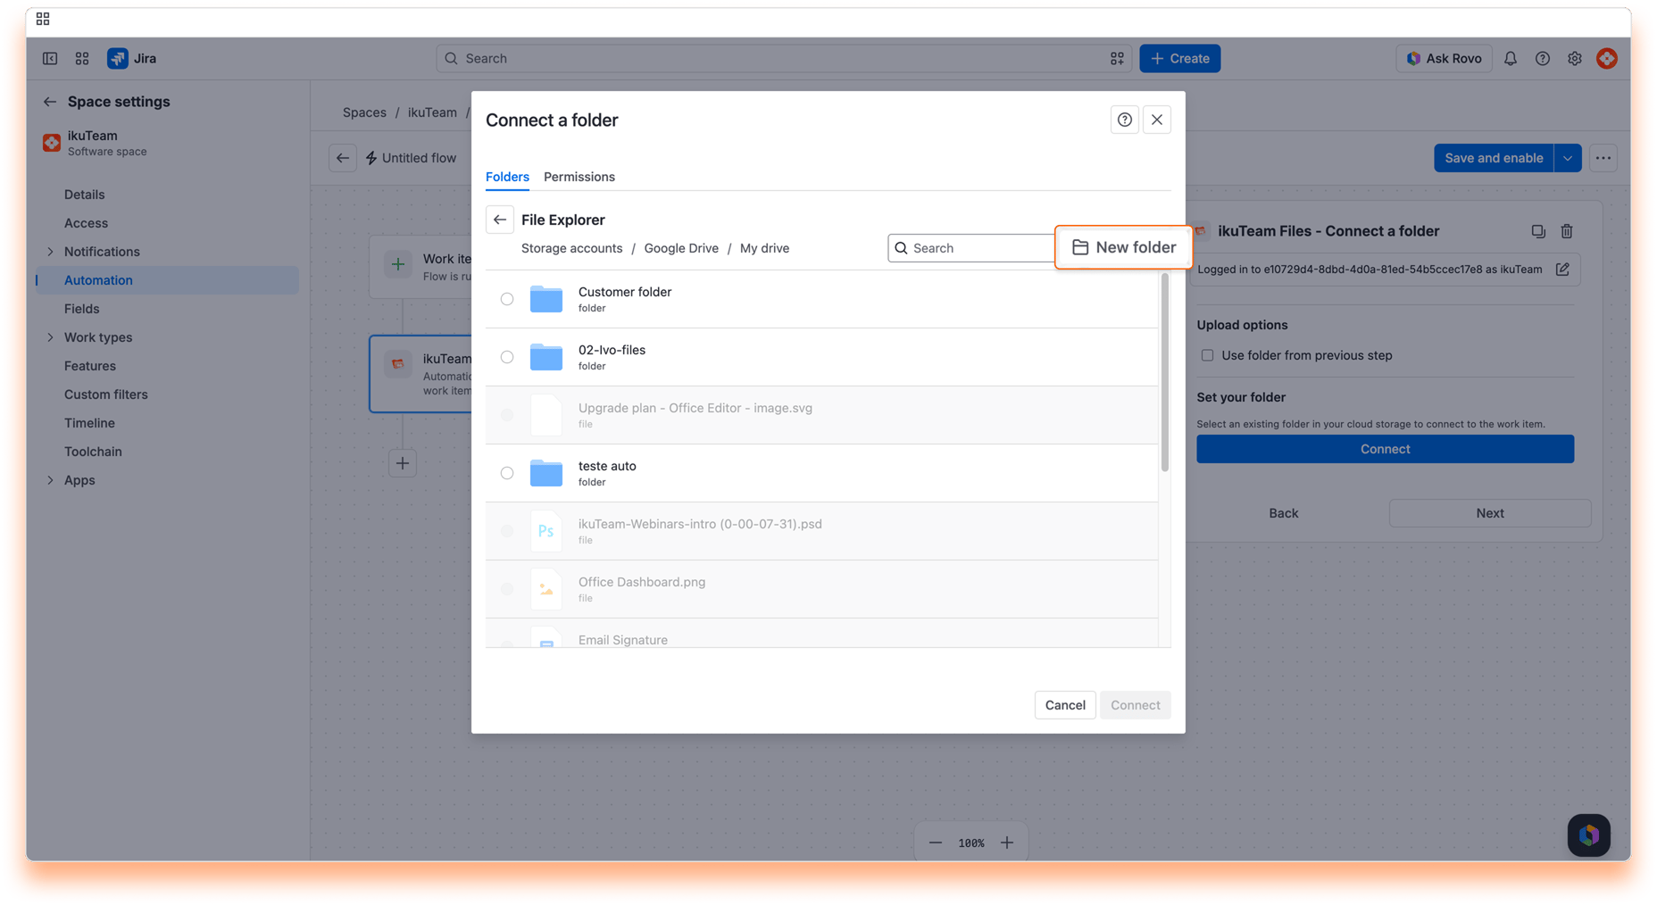Delete the ikuTeam Files step trash icon

coord(1567,231)
